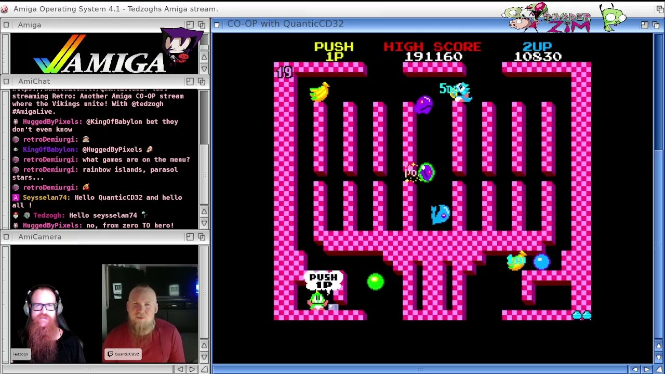This screenshot has width=665, height=374.
Task: Click the AmiChat window zoom gadget
Action: tap(190, 81)
